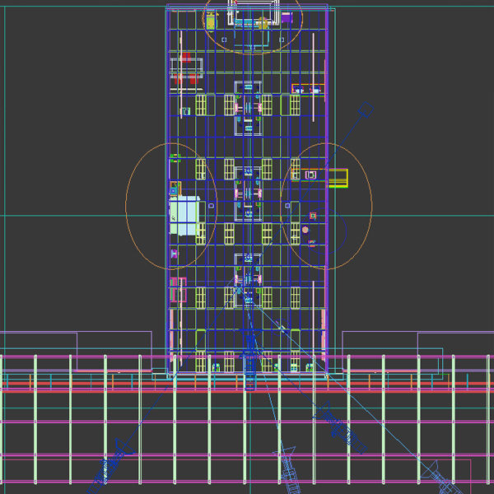Select the square camera target marker at upper right
Screen dimensions: 494x494
coord(366,110)
